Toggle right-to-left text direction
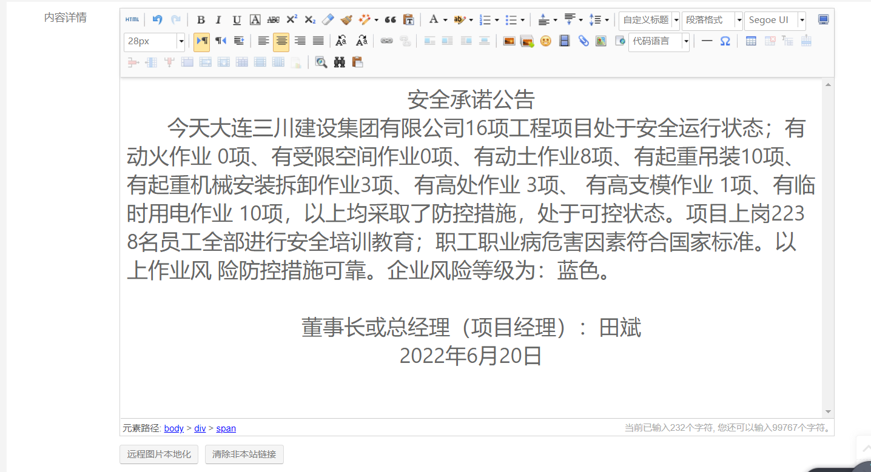 pyautogui.click(x=221, y=41)
